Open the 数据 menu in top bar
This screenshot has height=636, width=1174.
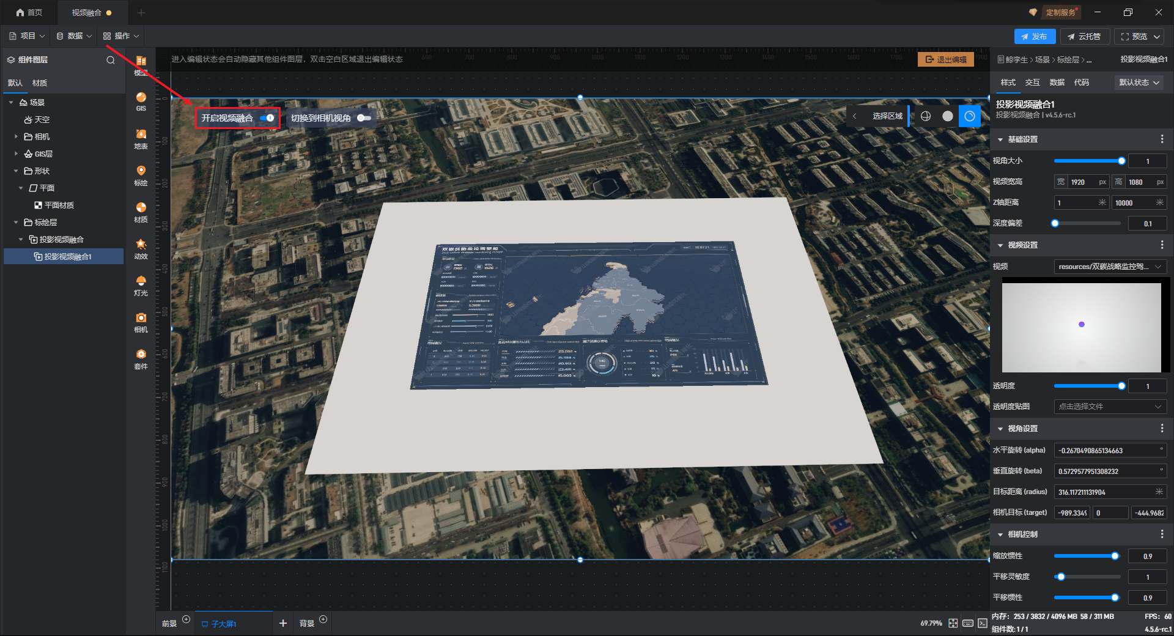[x=74, y=36]
